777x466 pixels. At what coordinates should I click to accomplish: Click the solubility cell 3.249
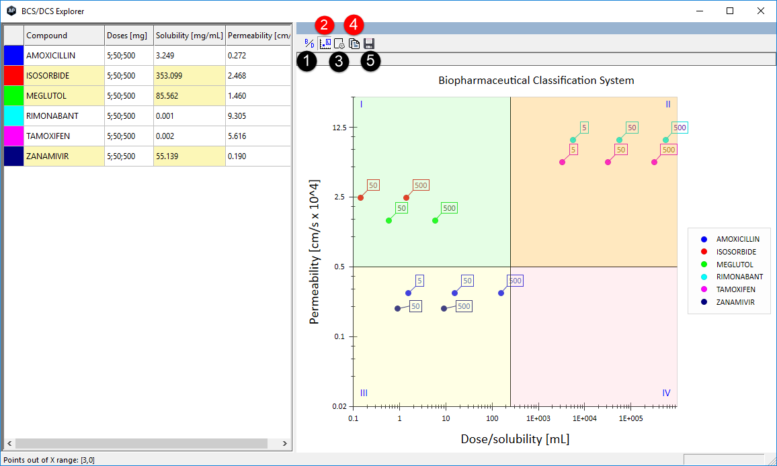tap(190, 56)
